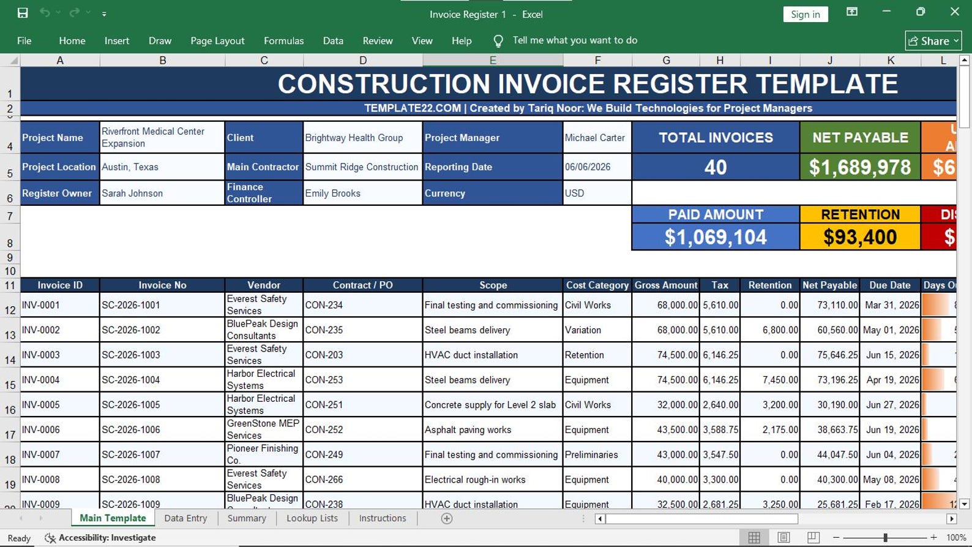Select row 12 header
Screen dimensions: 972x547
tap(10, 305)
